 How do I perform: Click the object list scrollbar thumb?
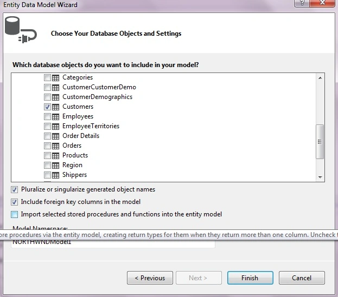click(320, 142)
